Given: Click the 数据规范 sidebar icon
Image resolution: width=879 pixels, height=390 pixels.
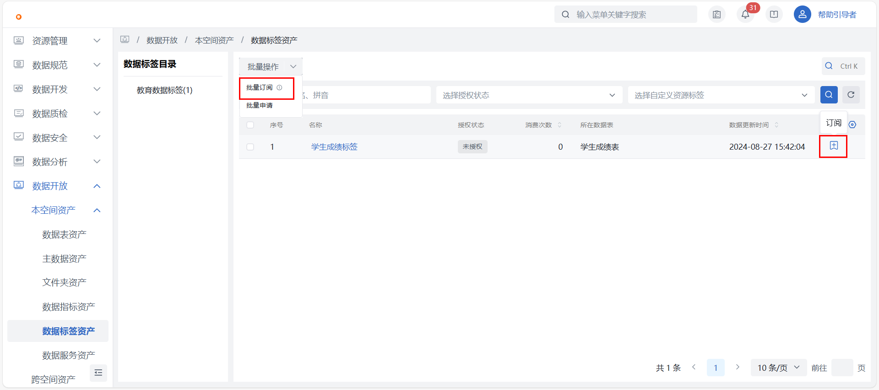Looking at the screenshot, I should (x=19, y=65).
